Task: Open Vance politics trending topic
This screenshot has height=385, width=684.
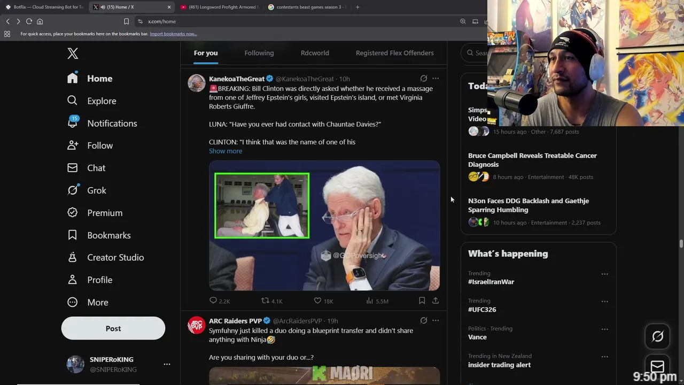Action: click(x=477, y=337)
